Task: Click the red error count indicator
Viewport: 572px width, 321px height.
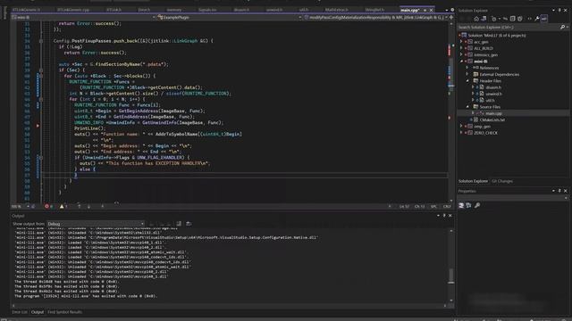Action: pyautogui.click(x=48, y=206)
